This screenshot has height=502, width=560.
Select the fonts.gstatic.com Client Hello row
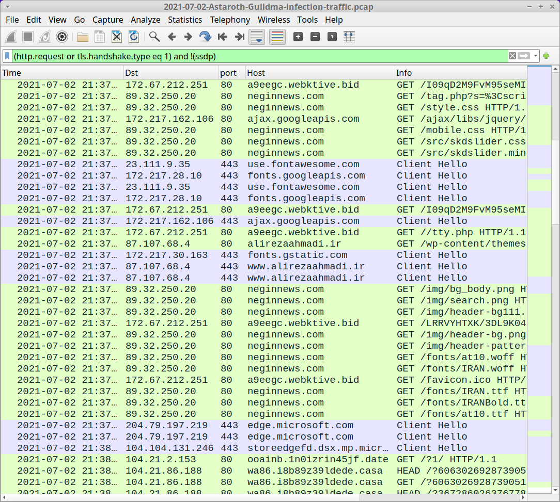264,255
